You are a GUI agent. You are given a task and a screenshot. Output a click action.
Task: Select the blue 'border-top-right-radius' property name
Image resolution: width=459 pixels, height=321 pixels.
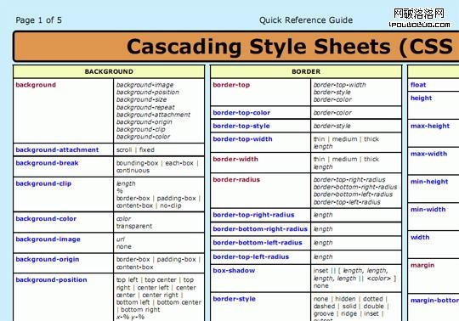coord(253,215)
